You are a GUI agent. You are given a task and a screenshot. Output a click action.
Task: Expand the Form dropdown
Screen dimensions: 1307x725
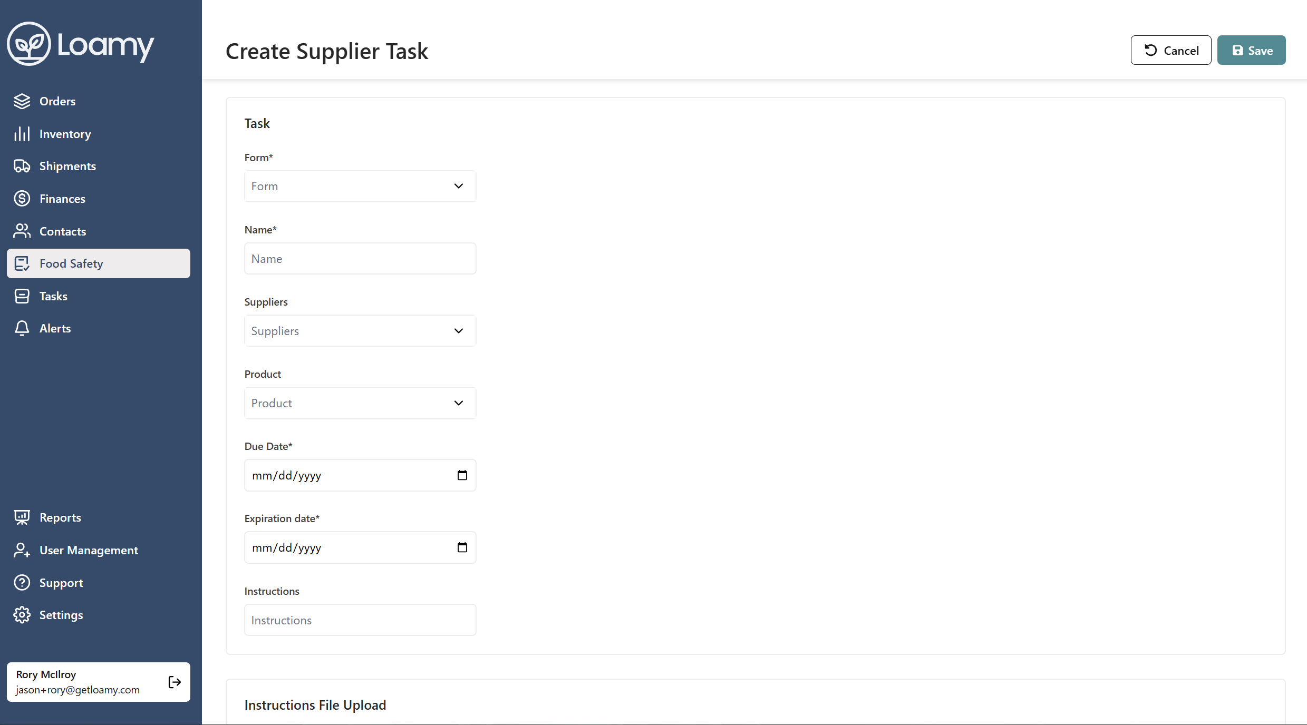pyautogui.click(x=360, y=186)
